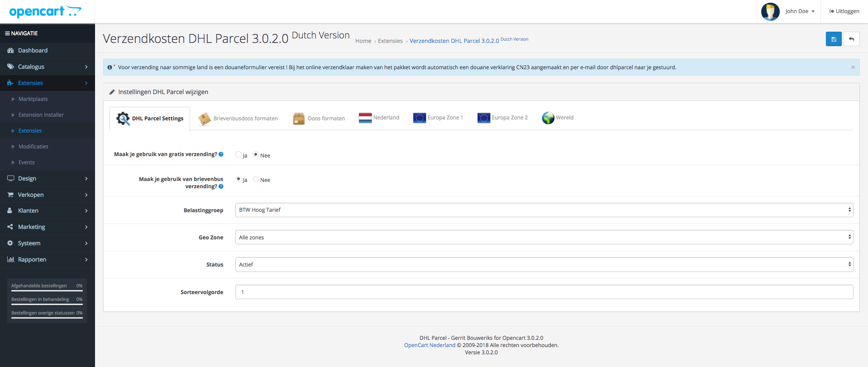Click the 'Versie 3.0.2.0' footer text

(481, 353)
